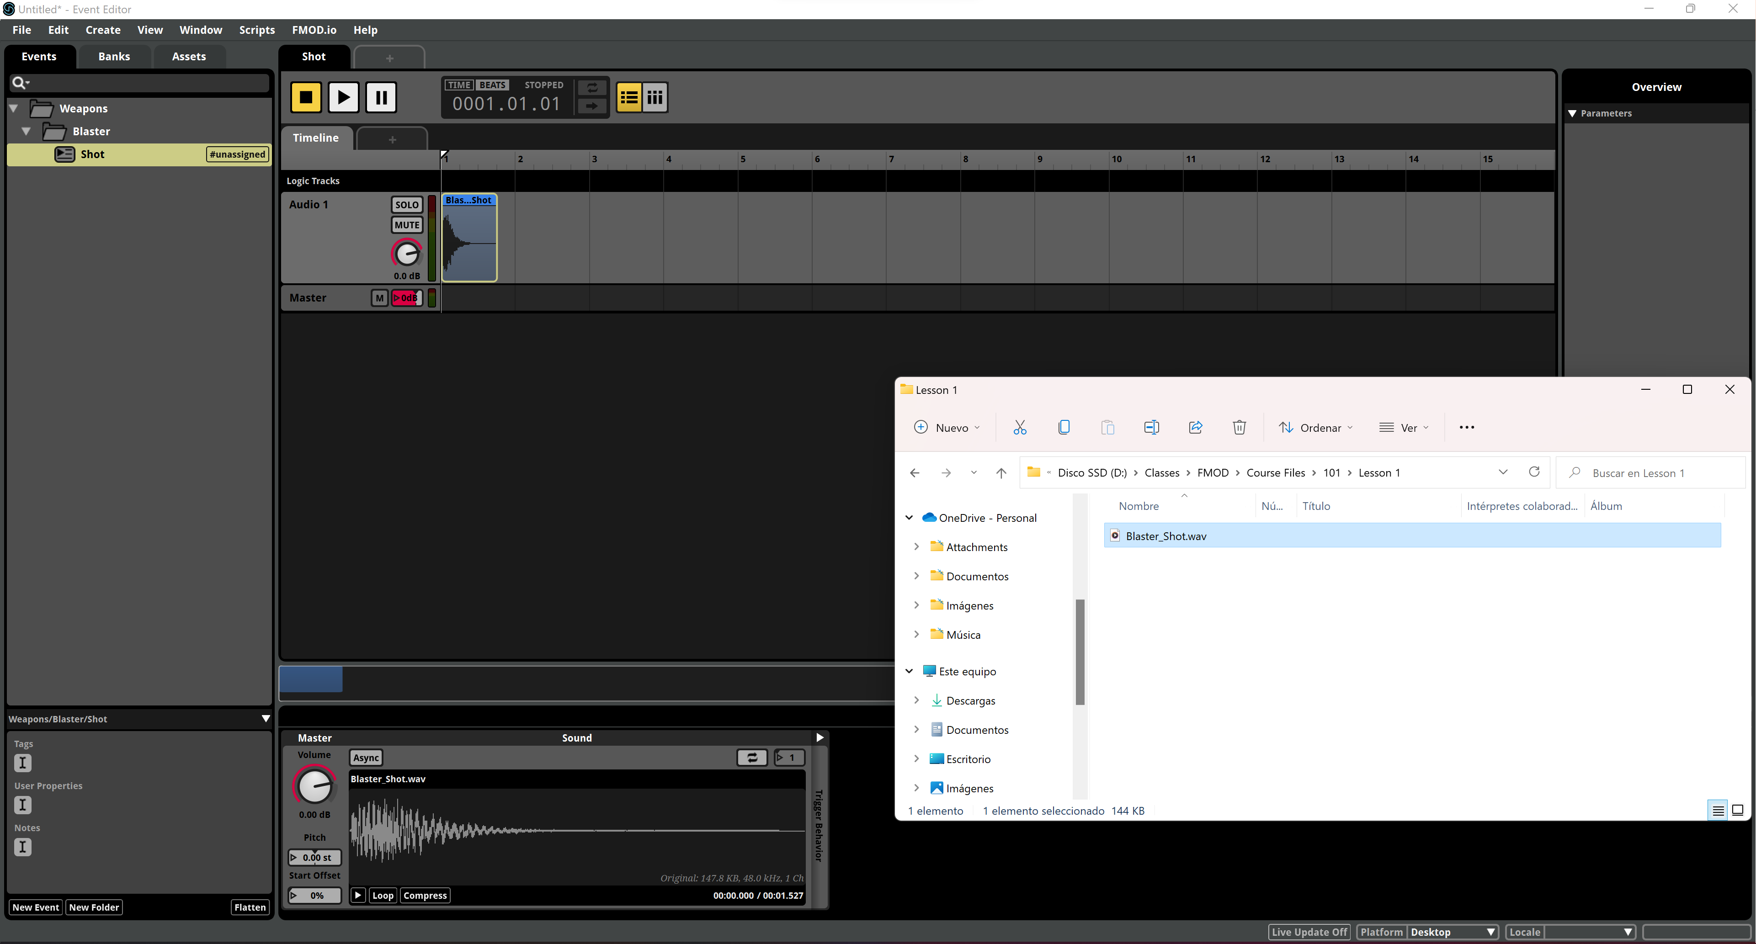Toggle the M mute button on the Master track
The image size is (1756, 944).
pyautogui.click(x=380, y=298)
